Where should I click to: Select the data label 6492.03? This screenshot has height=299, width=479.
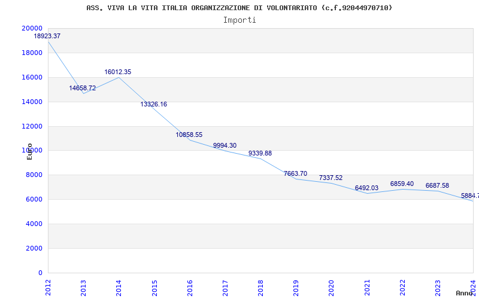click(x=366, y=188)
